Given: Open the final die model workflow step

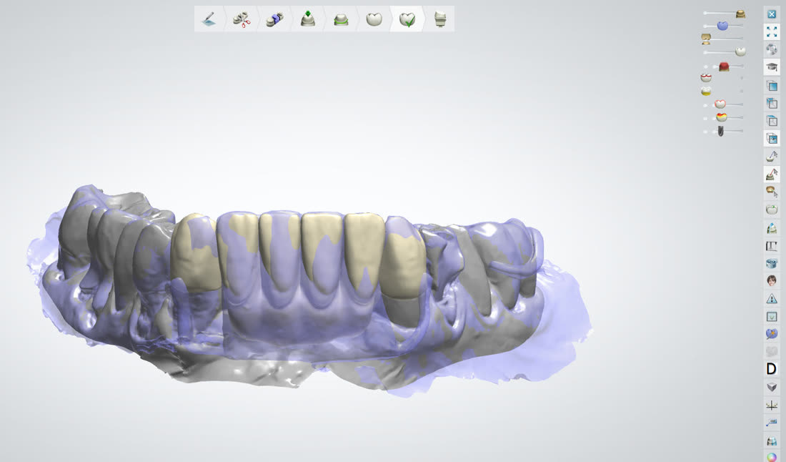Looking at the screenshot, I should [x=439, y=19].
